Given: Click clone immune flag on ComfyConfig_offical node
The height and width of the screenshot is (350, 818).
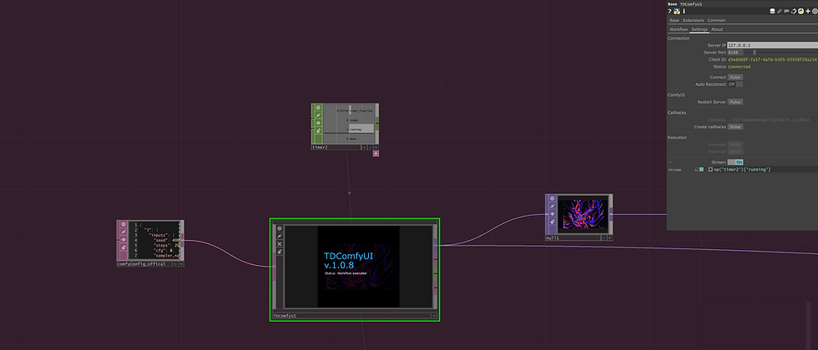Looking at the screenshot, I should 124,232.
